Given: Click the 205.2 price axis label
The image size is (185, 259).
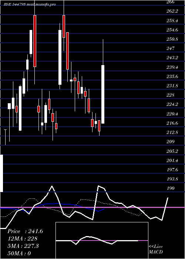Looking at the screenshot, I should 172,151.
